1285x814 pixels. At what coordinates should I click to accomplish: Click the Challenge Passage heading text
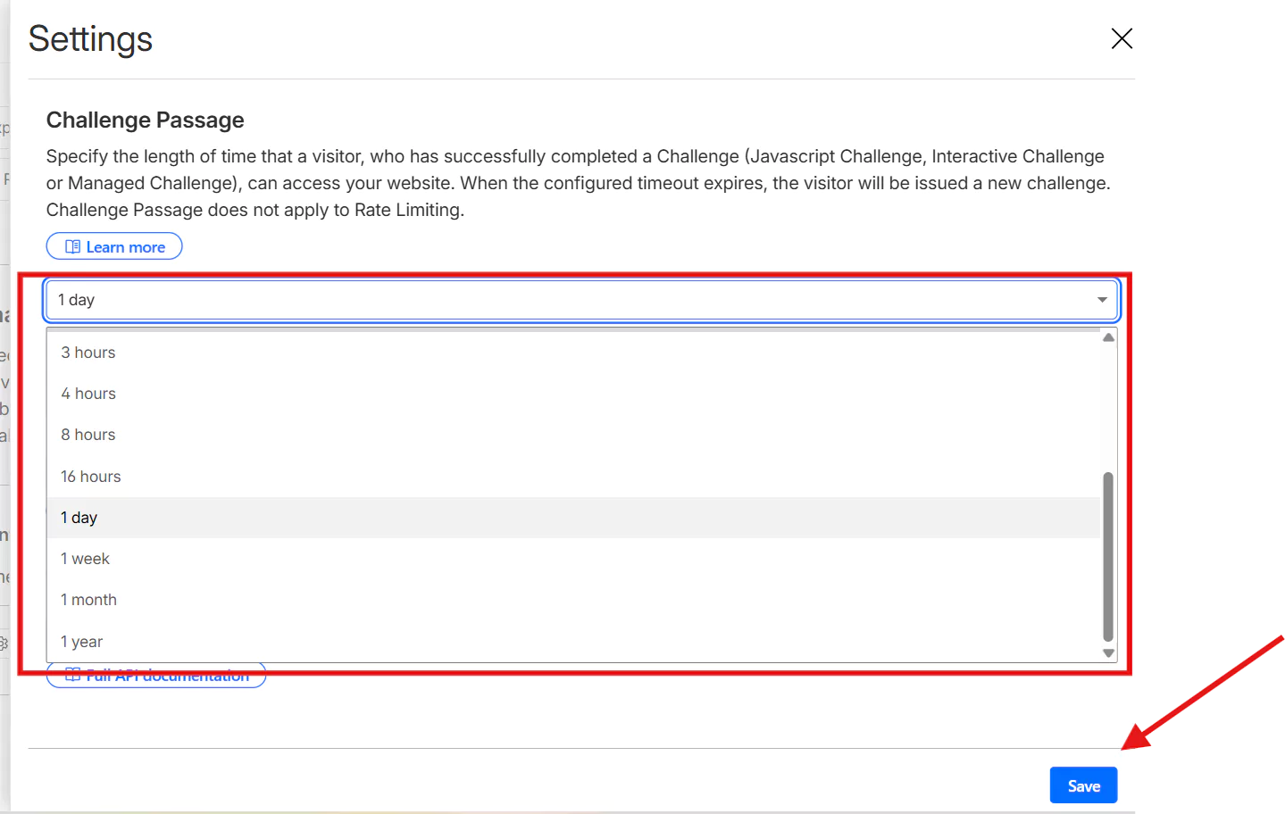coord(146,120)
